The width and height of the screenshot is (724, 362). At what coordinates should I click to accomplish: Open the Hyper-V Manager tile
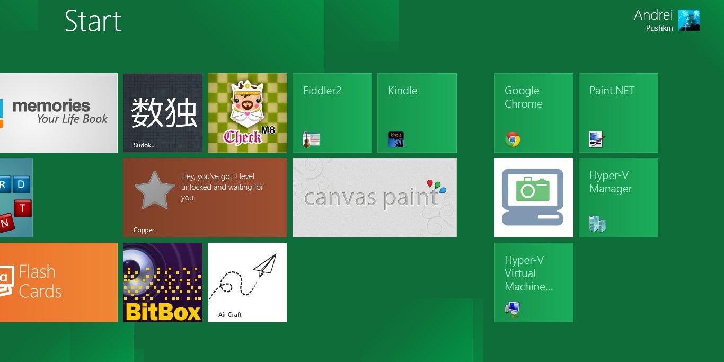point(619,198)
